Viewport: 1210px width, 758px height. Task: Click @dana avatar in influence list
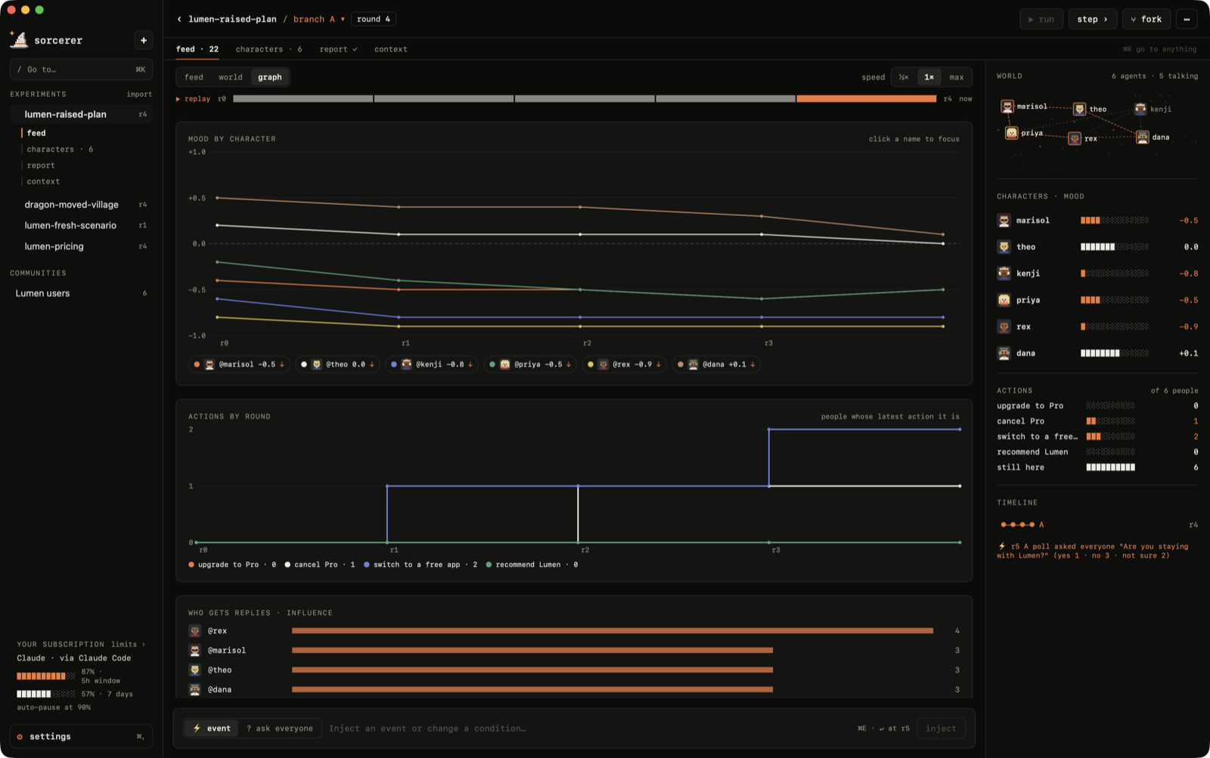195,689
